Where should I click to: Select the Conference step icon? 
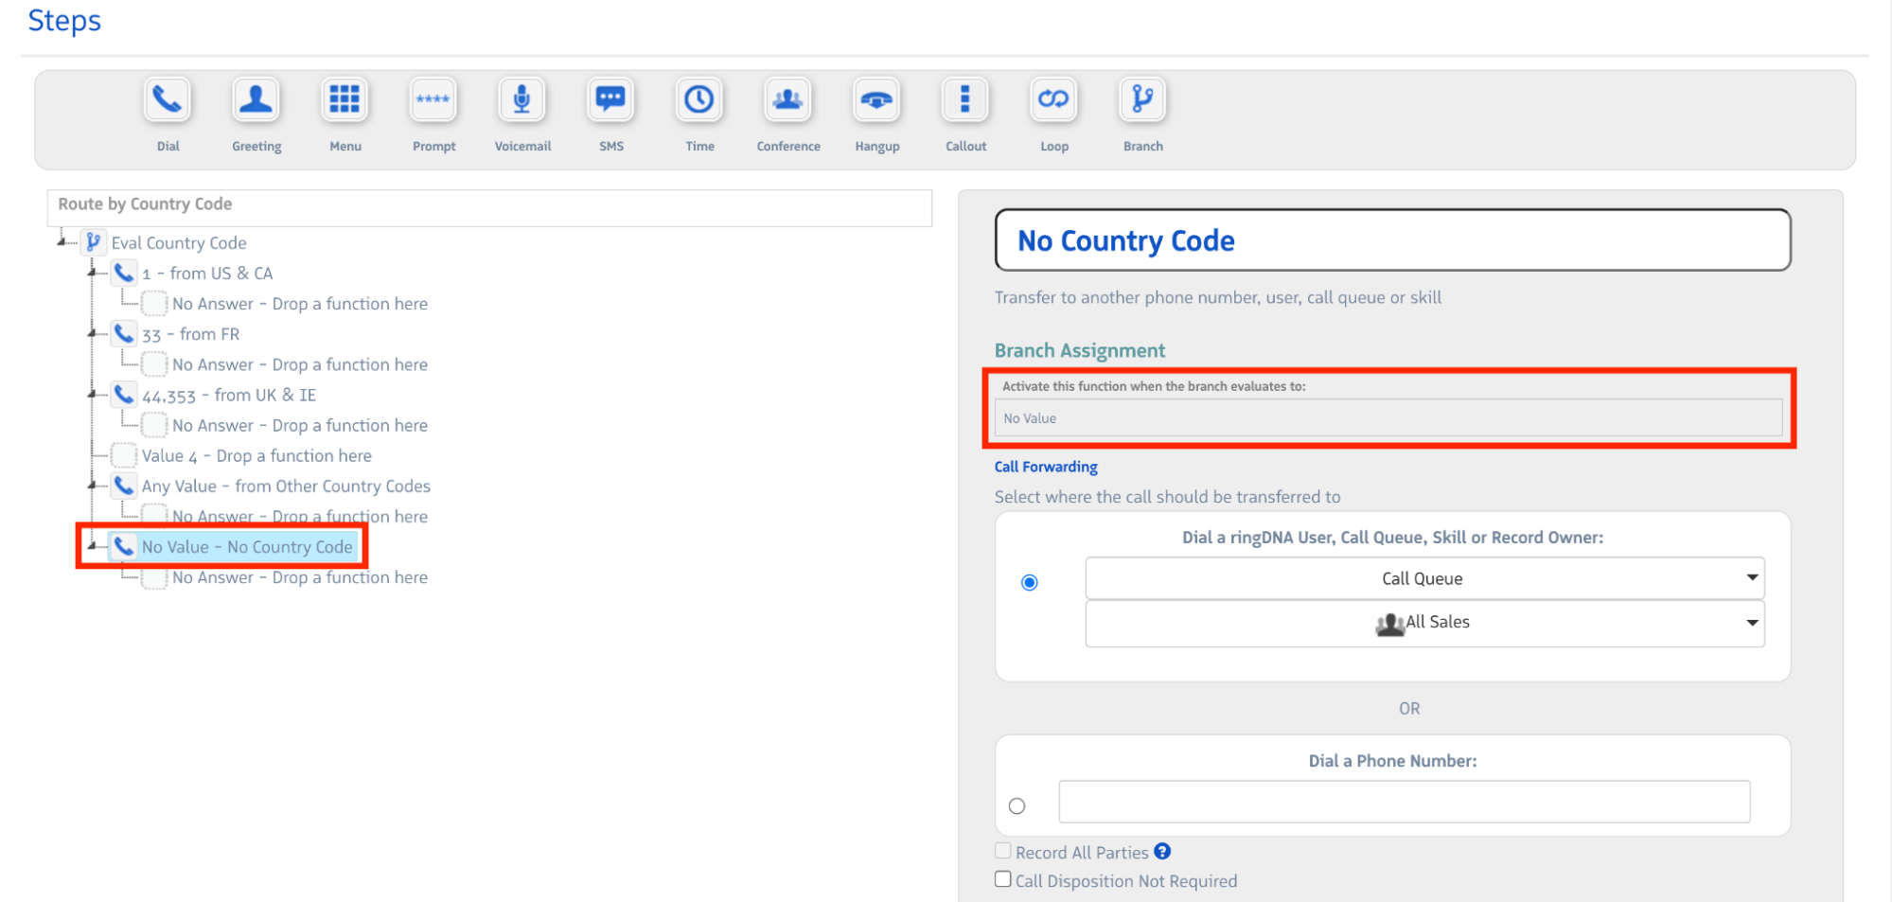(x=787, y=100)
